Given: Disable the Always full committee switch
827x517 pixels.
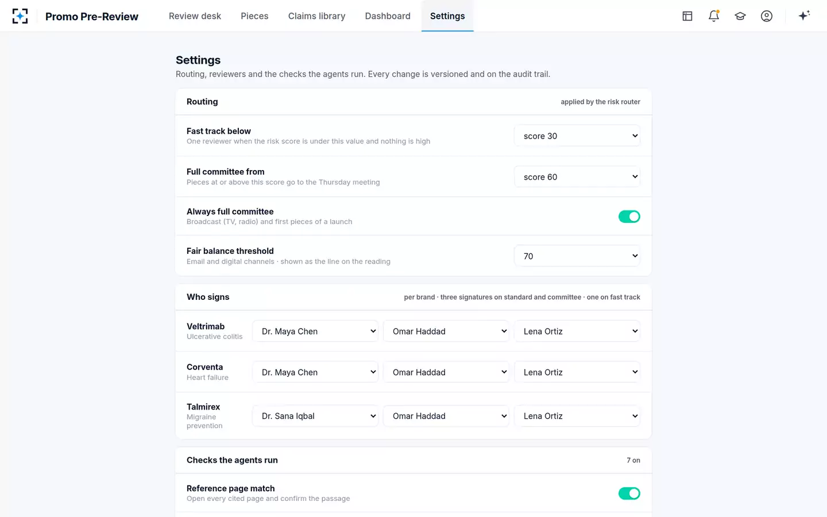Looking at the screenshot, I should (629, 217).
